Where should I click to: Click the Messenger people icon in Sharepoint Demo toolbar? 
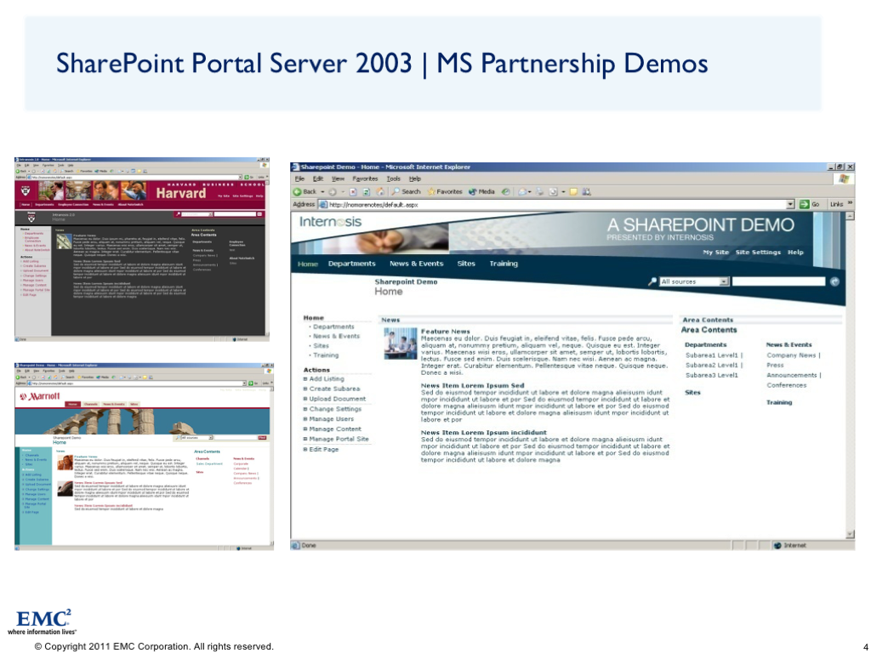[587, 192]
